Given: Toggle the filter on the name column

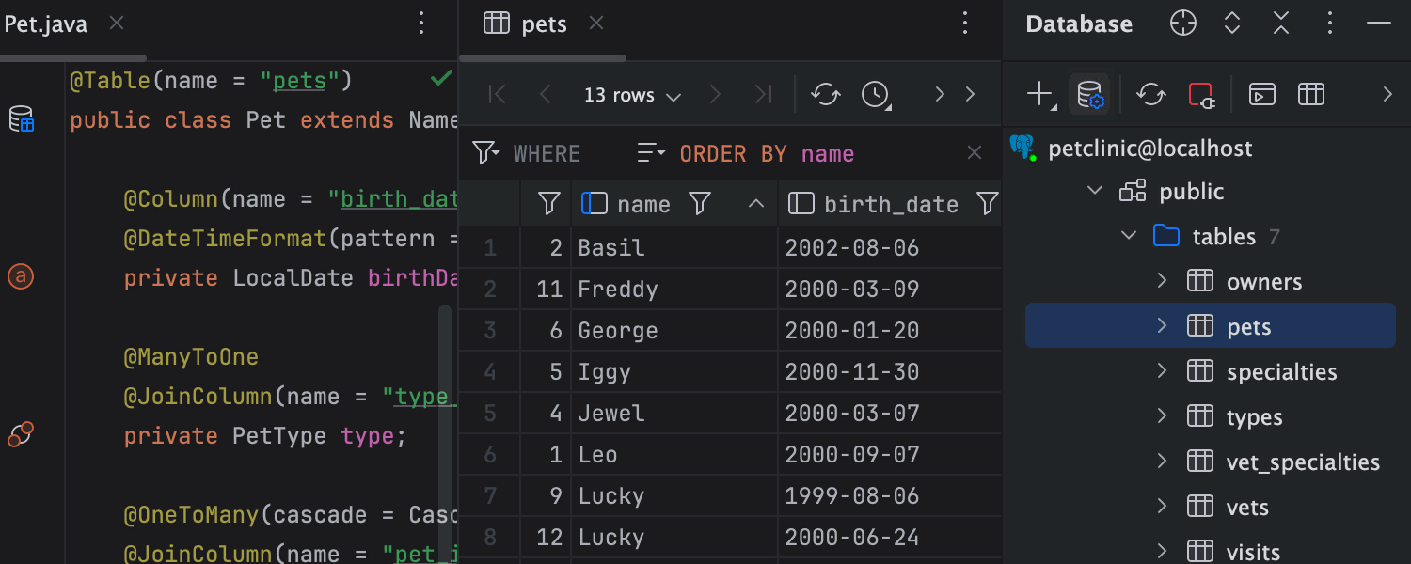Looking at the screenshot, I should click(x=699, y=203).
